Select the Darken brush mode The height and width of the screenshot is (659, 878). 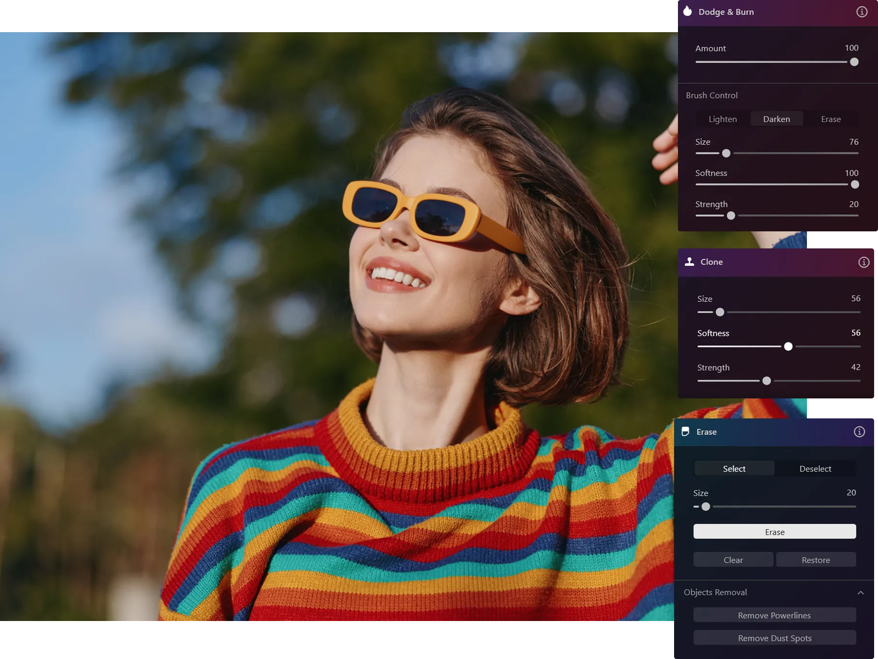pyautogui.click(x=777, y=119)
